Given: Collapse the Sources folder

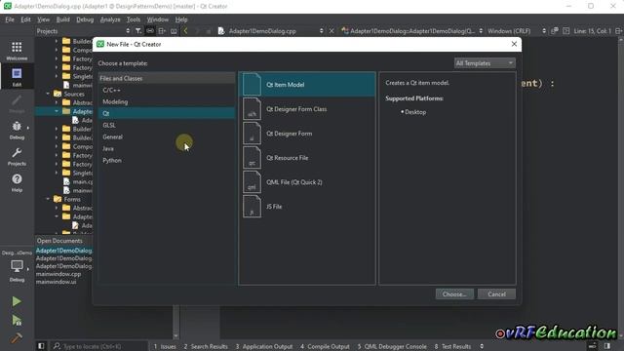Looking at the screenshot, I should (x=48, y=94).
